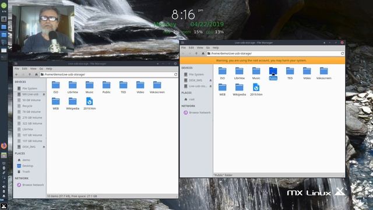Open LibriVox folder in left File Manager

72,87
